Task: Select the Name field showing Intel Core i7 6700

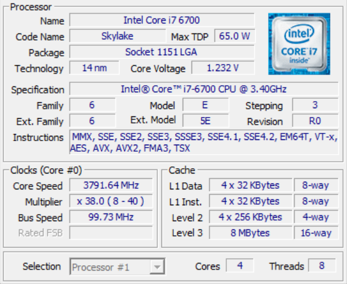Action: pyautogui.click(x=162, y=20)
